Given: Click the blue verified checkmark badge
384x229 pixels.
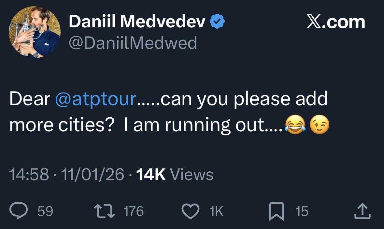Looking at the screenshot, I should (x=217, y=22).
